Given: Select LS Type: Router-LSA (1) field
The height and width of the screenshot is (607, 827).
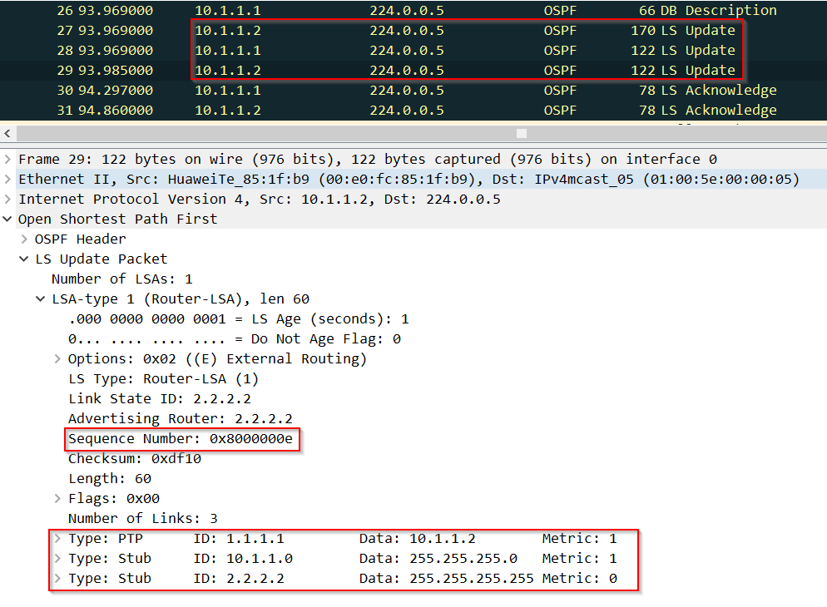Looking at the screenshot, I should pyautogui.click(x=163, y=379).
